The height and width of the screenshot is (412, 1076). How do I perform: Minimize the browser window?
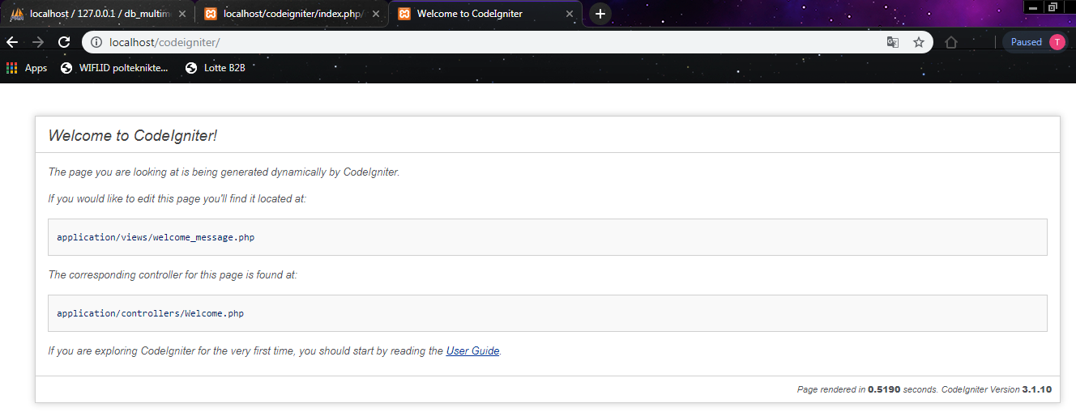tap(1032, 7)
